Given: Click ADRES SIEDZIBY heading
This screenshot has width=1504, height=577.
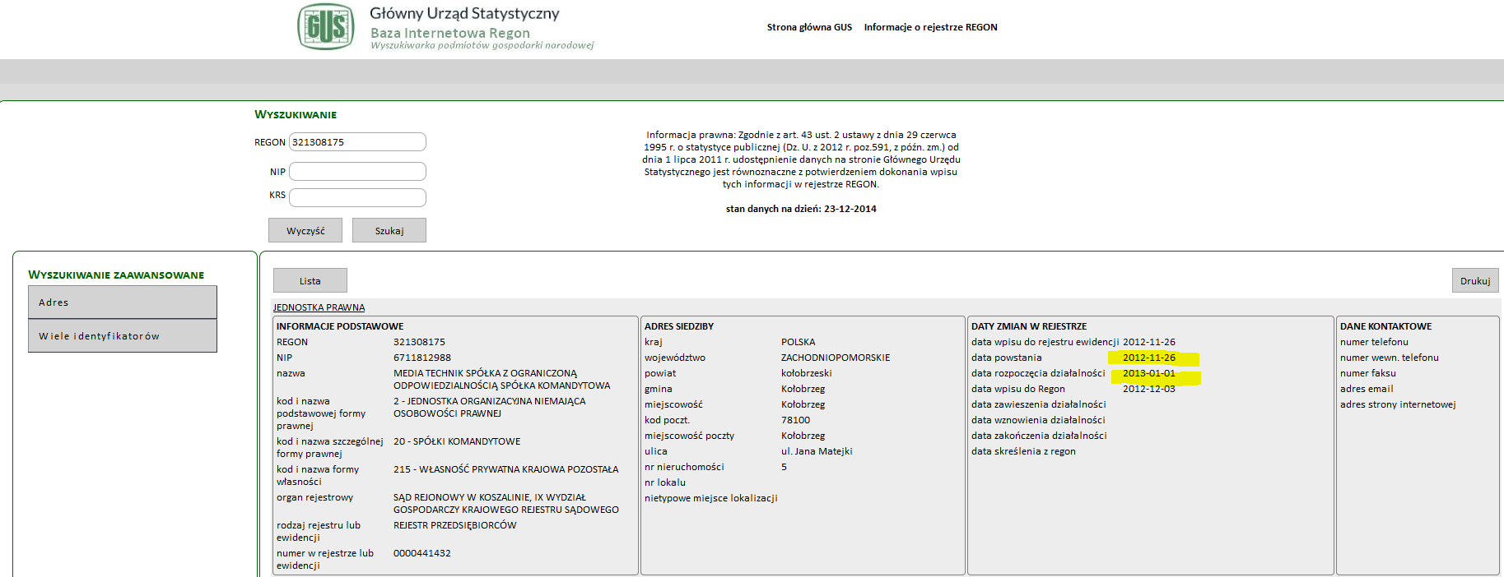Looking at the screenshot, I should click(679, 326).
